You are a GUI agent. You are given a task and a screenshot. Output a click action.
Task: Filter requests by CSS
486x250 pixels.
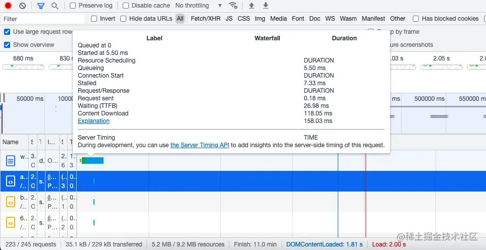tap(244, 19)
